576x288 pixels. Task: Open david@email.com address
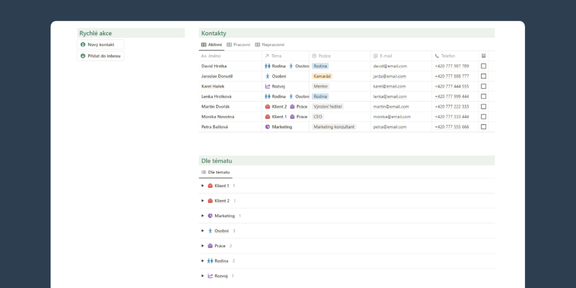(390, 66)
